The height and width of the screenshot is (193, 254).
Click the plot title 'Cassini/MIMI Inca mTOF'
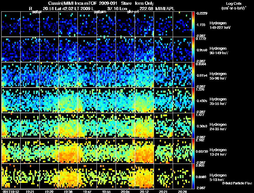pyautogui.click(x=73, y=3)
